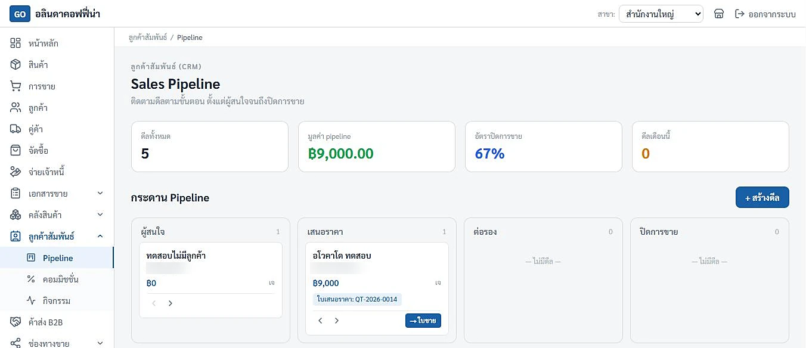The image size is (806, 348).
Task: Click the การขาย shopping cart icon
Action: point(15,86)
